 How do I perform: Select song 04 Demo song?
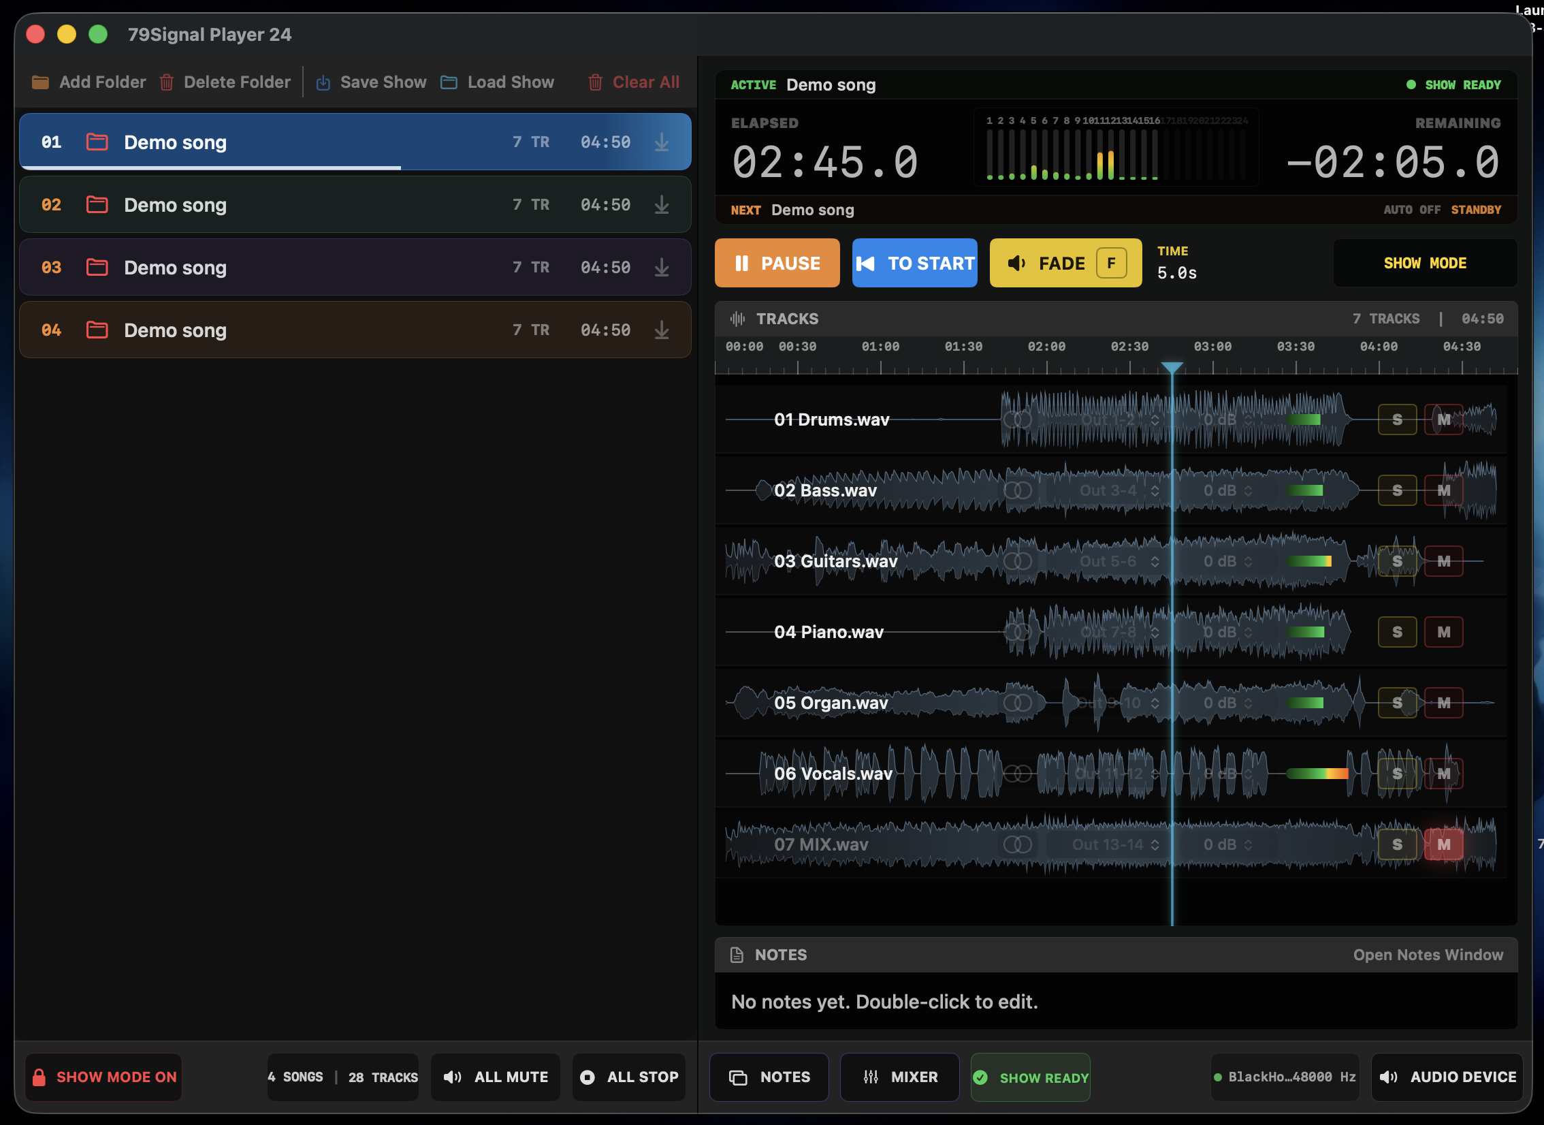(x=355, y=330)
